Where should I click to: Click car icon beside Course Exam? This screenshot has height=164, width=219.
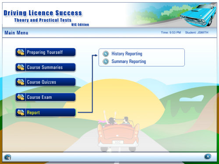pos(21,97)
